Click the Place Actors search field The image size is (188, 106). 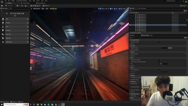pyautogui.click(x=15, y=11)
